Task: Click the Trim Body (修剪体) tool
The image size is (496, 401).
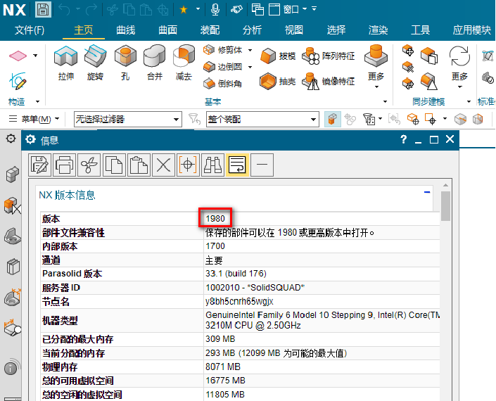Action: (223, 50)
